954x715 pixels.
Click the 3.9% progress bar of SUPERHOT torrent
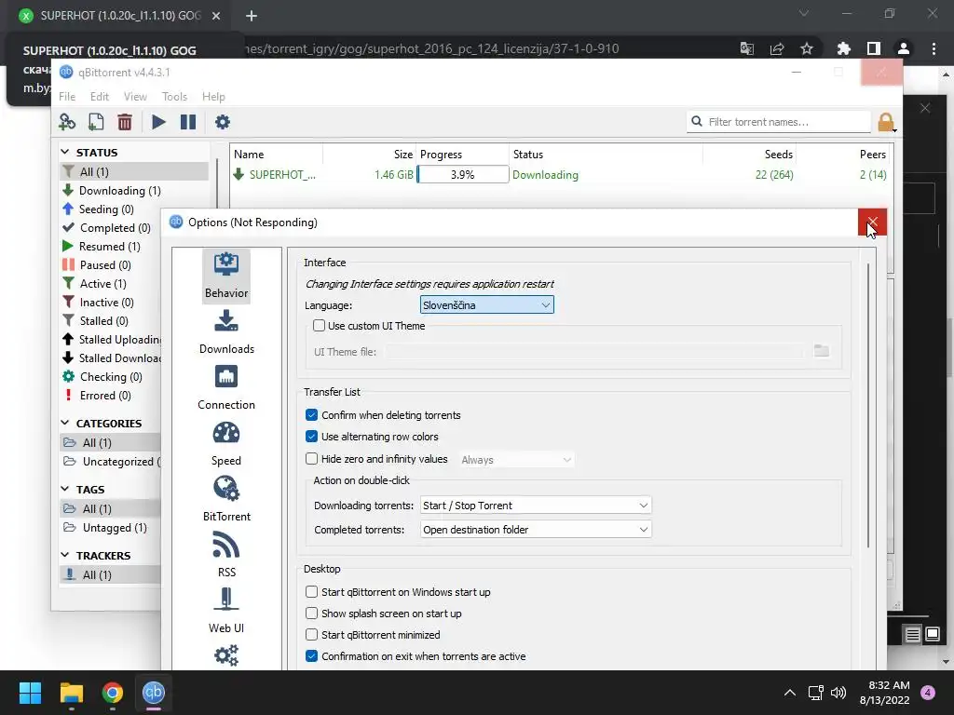(462, 174)
